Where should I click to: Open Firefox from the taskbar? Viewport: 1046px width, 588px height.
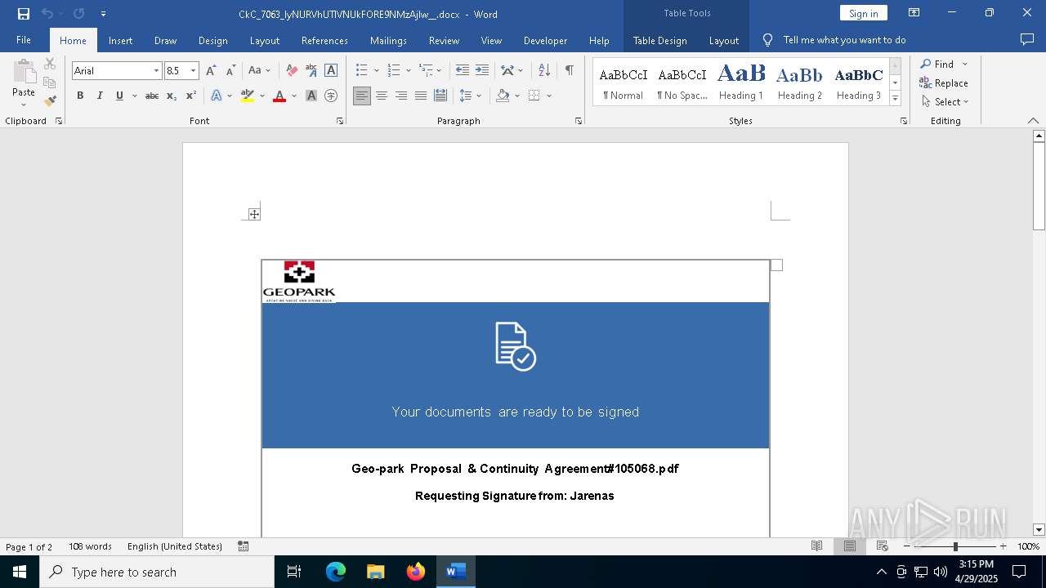point(416,572)
